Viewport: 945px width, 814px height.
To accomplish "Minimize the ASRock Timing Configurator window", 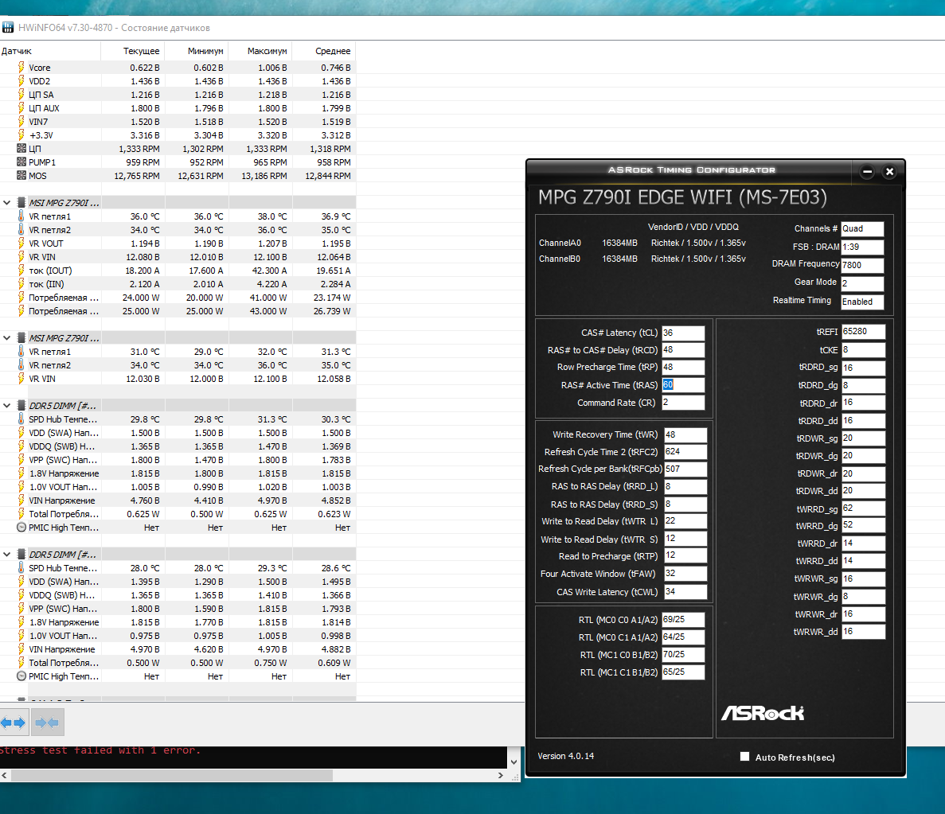I will click(x=867, y=172).
